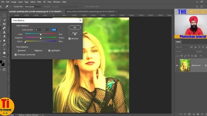Image resolution: width=207 pixels, height=116 pixels.
Task: Toggle the Preview checkbox
Action: (x=70, y=39)
